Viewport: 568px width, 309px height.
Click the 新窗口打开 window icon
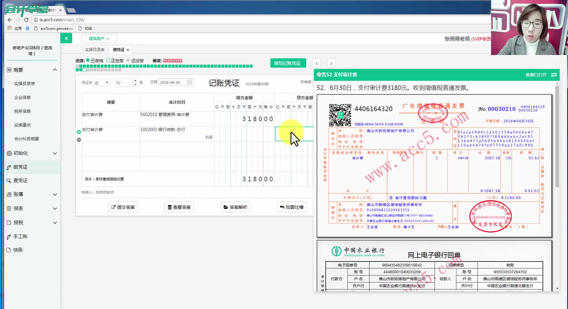pos(554,75)
